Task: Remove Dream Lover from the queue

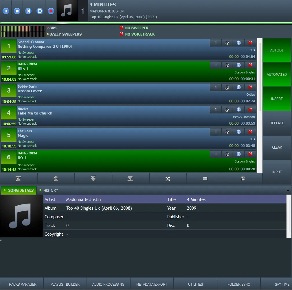Action: [250, 87]
